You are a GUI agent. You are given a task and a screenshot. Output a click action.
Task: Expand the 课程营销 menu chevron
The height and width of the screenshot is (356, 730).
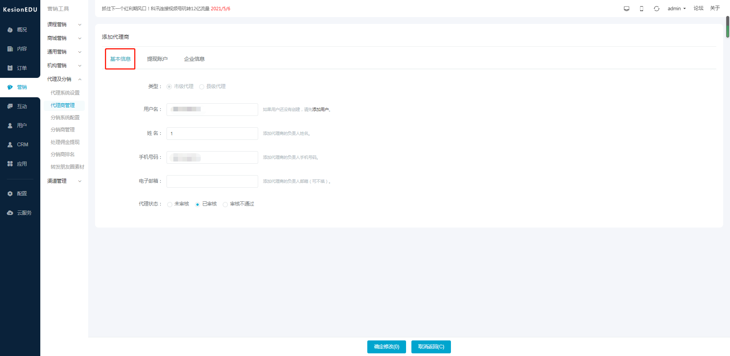80,25
